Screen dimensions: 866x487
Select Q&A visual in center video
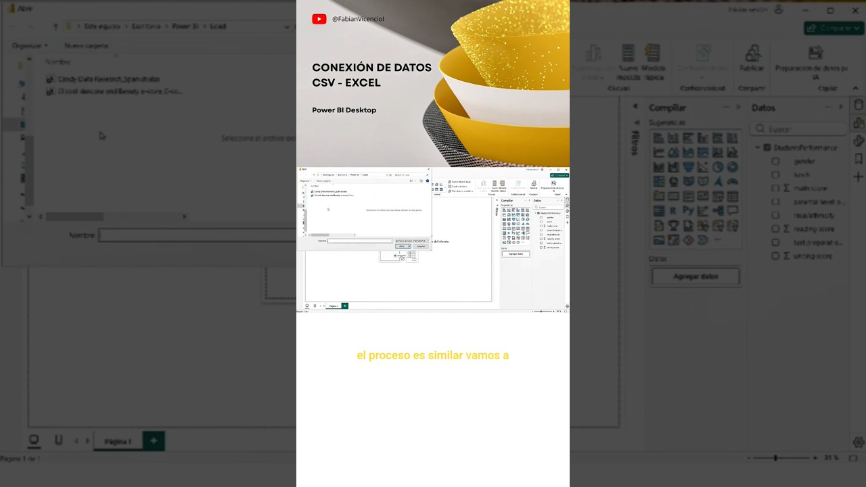(528, 233)
